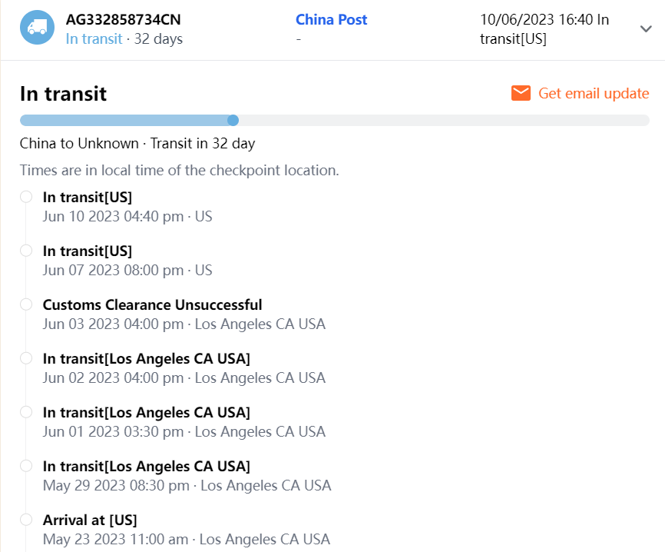Click the orange envelope email icon
Viewport: 665px width, 552px height.
521,93
